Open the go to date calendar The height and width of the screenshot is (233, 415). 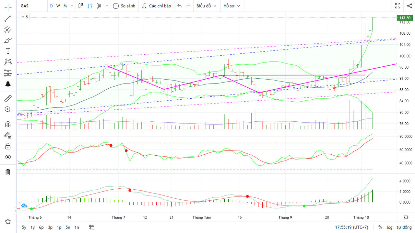pyautogui.click(x=92, y=227)
